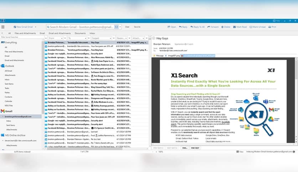Click the Outlook section icon
This screenshot has width=298, height=172.
(x=2, y=66)
